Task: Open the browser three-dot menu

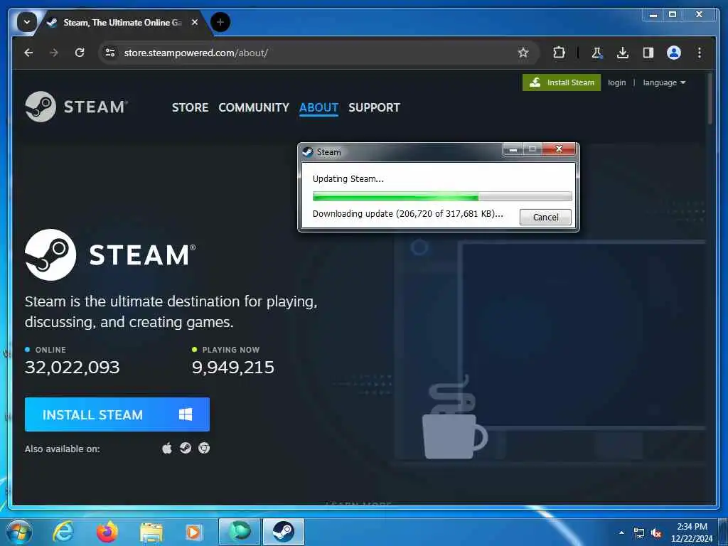Action: click(700, 53)
